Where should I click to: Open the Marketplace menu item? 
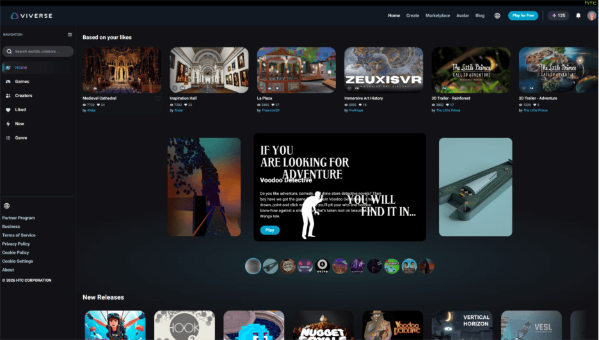pos(437,15)
